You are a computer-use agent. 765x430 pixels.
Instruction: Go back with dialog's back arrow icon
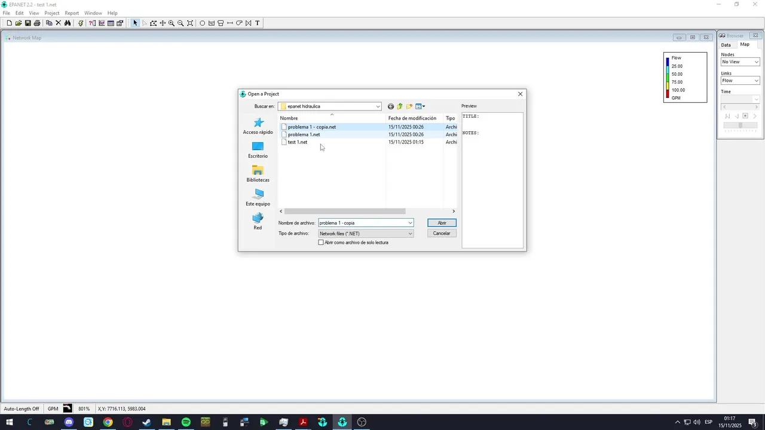coord(391,106)
